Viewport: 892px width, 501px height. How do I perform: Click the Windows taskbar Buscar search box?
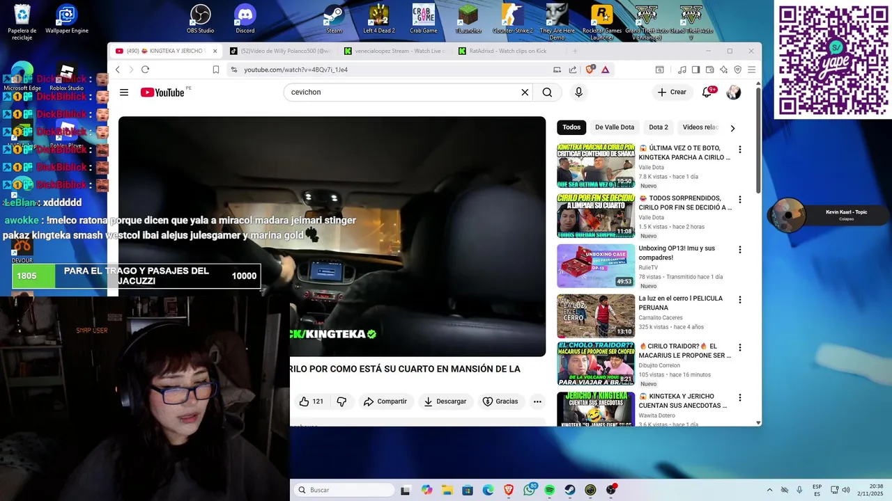(344, 490)
